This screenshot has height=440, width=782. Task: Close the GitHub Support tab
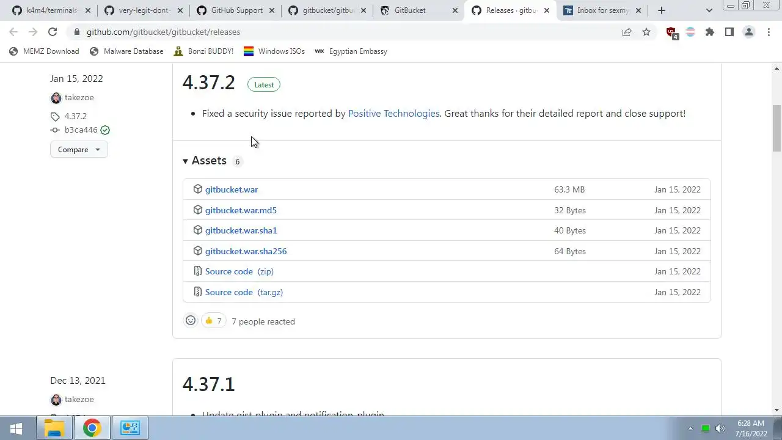[x=271, y=10]
